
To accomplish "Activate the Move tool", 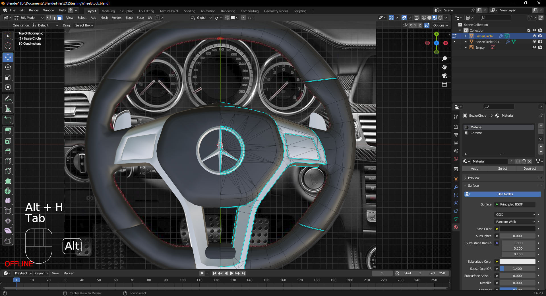I will point(8,57).
